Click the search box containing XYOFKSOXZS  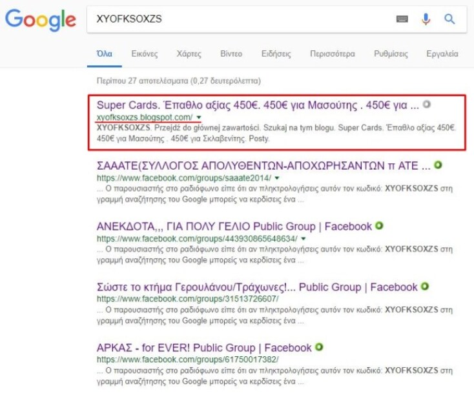(239, 19)
